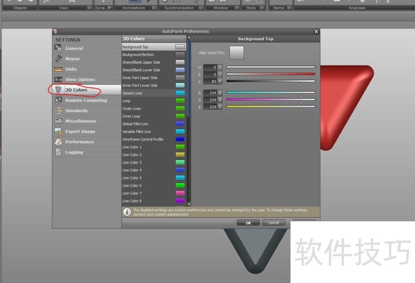Click the hue H slider track
415x283 pixels.
pos(271,67)
